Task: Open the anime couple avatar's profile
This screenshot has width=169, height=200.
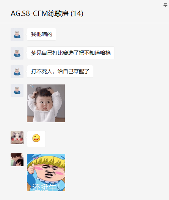Action: [x=17, y=160]
